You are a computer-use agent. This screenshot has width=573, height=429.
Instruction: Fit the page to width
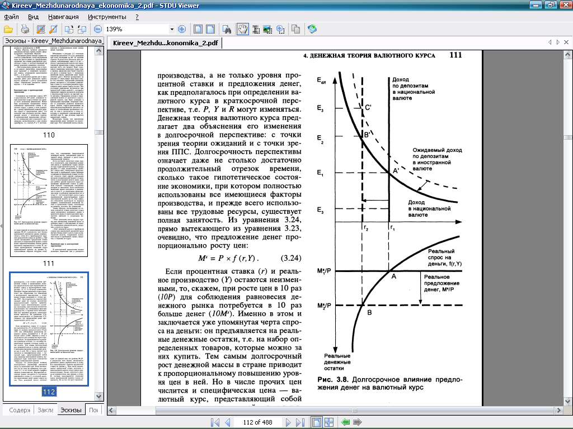210,30
